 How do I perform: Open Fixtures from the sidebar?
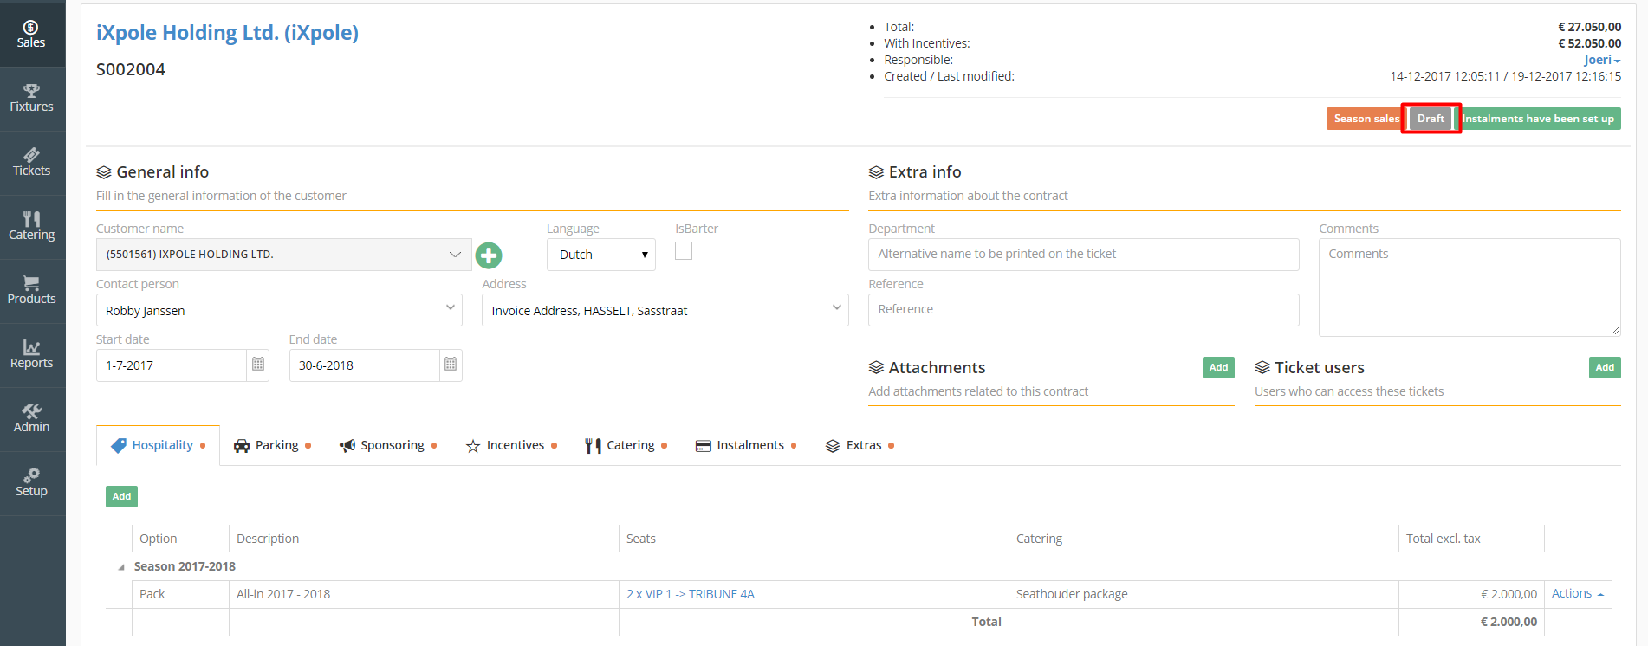[31, 98]
